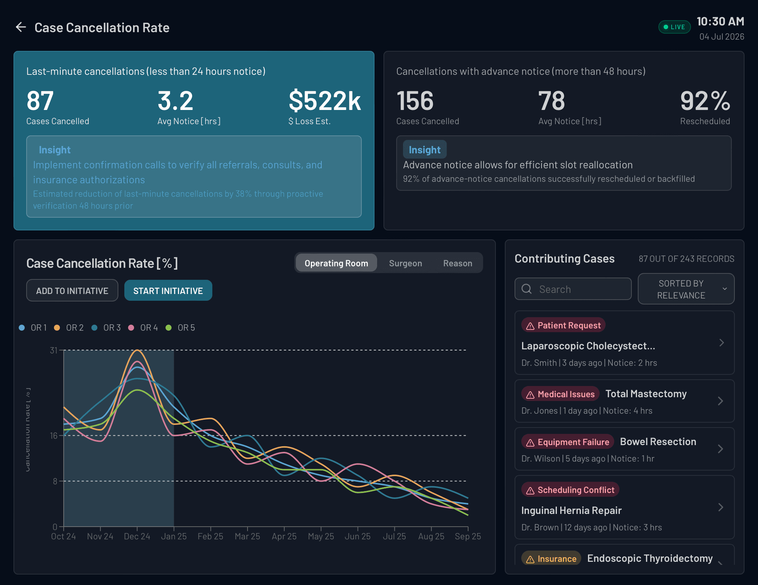Click the Start Initiative button
758x585 pixels.
[168, 291]
